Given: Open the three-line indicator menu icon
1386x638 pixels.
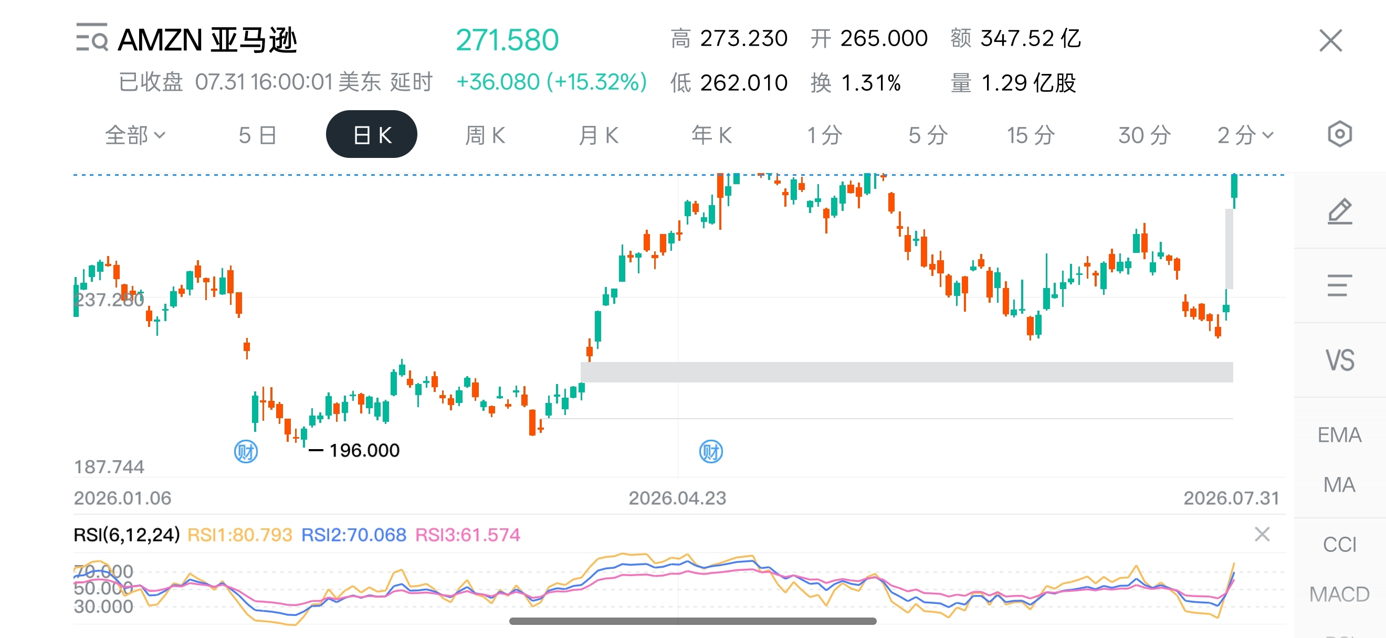Looking at the screenshot, I should click(x=1339, y=285).
